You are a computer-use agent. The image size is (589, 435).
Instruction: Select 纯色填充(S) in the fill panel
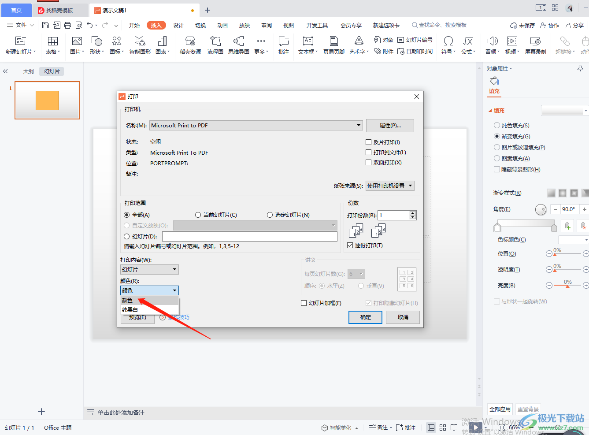click(x=497, y=126)
